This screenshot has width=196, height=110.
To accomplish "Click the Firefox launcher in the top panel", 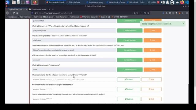I will click(35, 2).
